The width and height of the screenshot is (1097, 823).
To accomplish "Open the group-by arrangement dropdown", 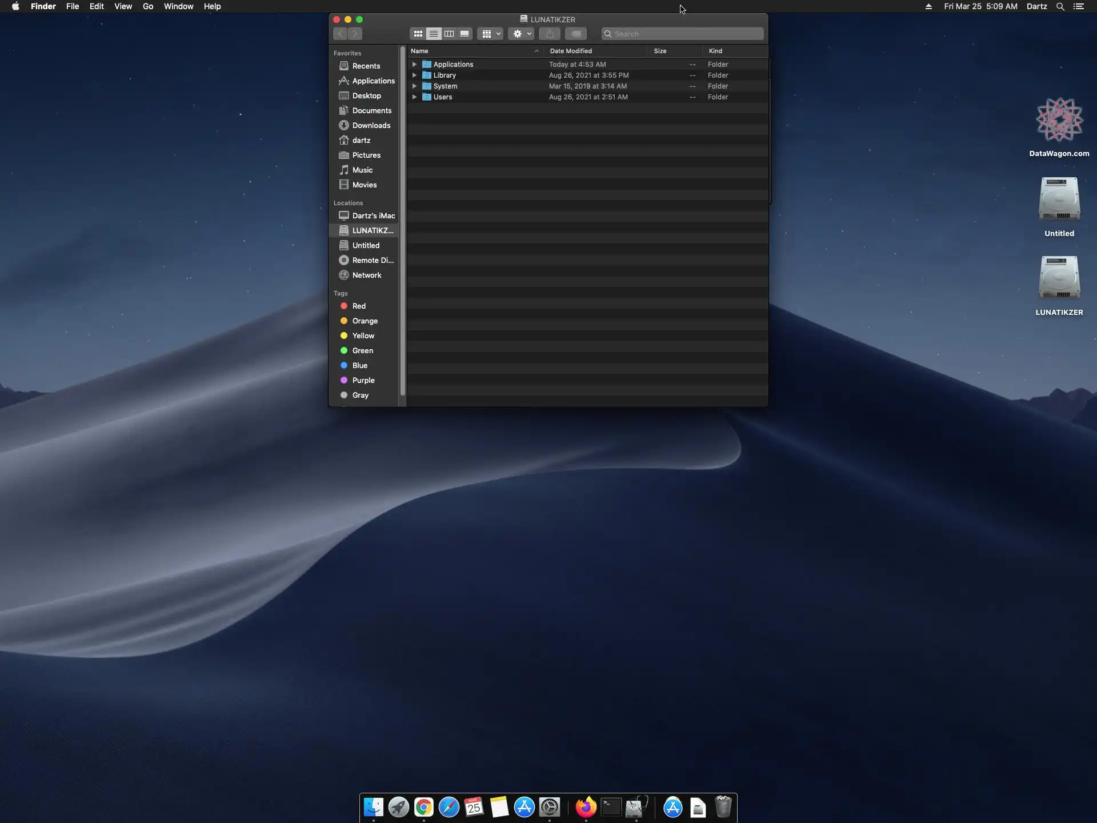I will (x=490, y=34).
